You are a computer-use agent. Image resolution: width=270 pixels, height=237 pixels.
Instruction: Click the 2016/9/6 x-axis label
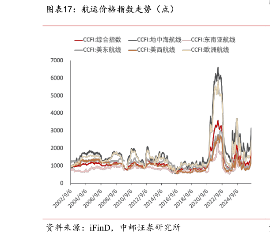pos(168,199)
